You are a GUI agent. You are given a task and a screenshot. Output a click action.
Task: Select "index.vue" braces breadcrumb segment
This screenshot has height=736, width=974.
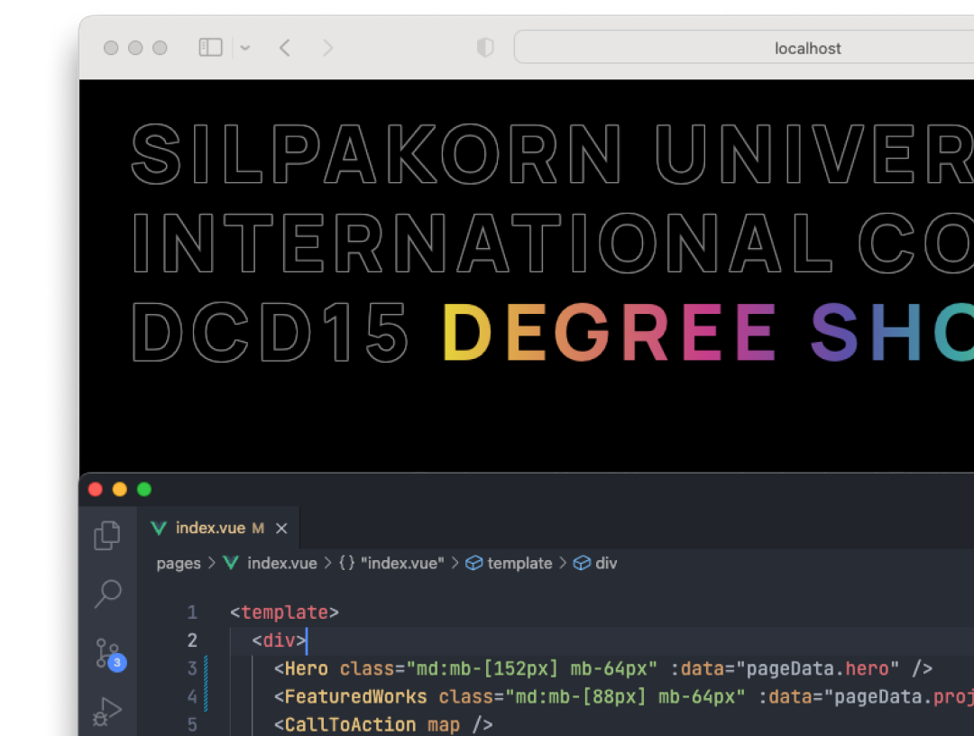(x=391, y=564)
